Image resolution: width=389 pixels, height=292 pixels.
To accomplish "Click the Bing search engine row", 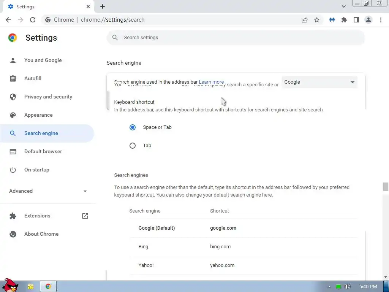I will 243,246.
